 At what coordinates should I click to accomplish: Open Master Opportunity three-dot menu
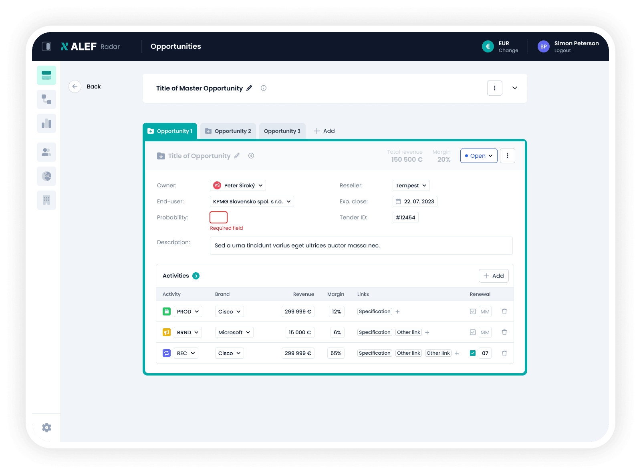click(495, 88)
